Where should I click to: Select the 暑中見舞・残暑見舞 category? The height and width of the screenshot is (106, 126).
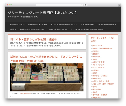point(100,95)
